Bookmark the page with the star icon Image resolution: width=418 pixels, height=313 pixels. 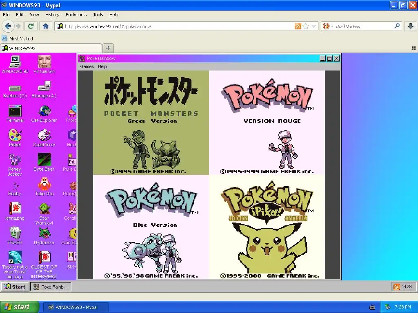(306, 26)
